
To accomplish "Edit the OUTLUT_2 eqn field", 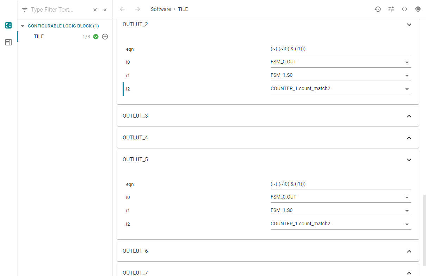I will [x=340, y=49].
